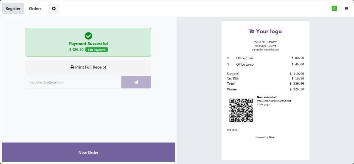
Task: Open the Orders tab
Action: 35,8
